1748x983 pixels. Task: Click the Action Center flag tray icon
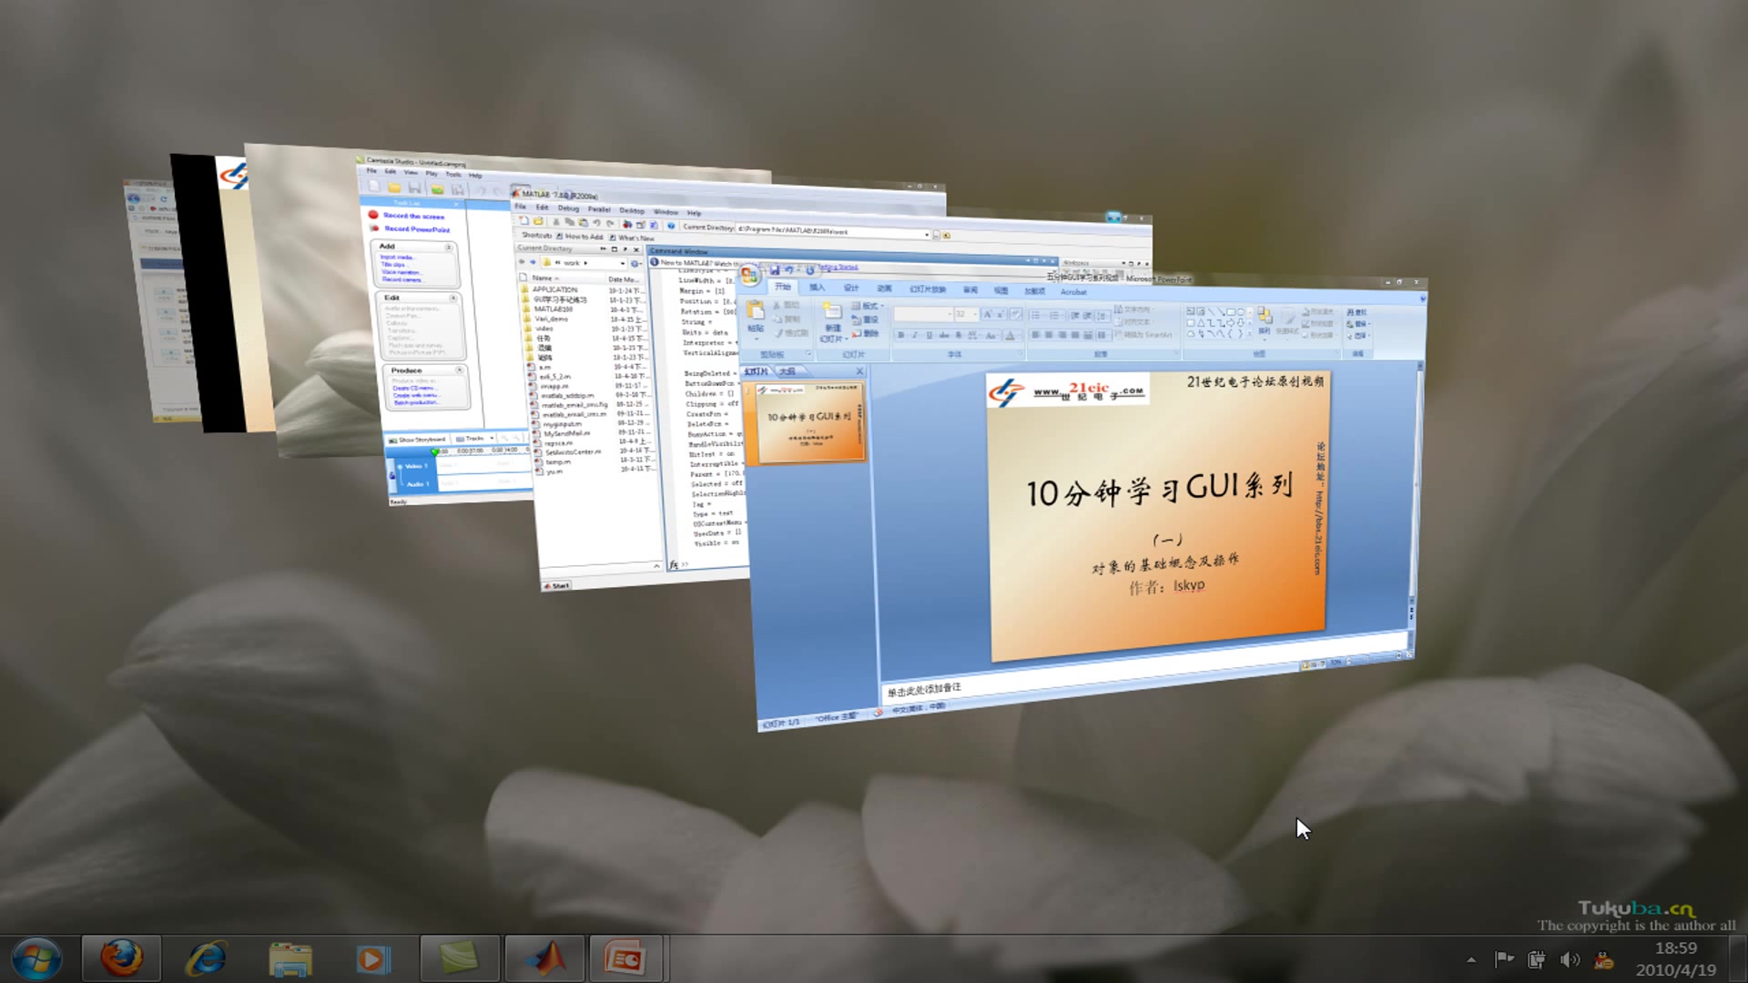pos(1504,959)
